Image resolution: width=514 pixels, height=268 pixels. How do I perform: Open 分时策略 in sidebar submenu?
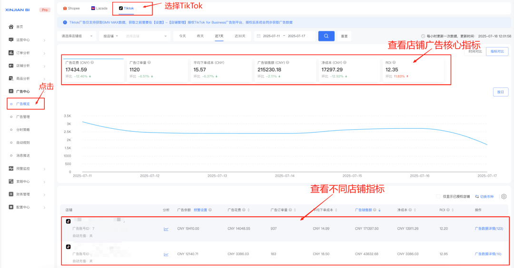click(23, 130)
